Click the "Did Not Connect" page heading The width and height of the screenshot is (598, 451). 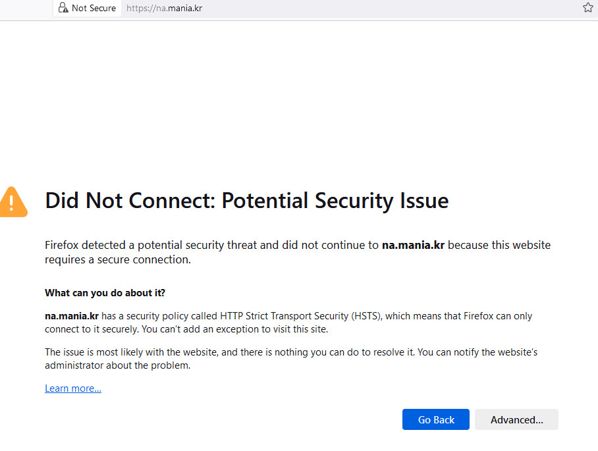[x=246, y=201]
